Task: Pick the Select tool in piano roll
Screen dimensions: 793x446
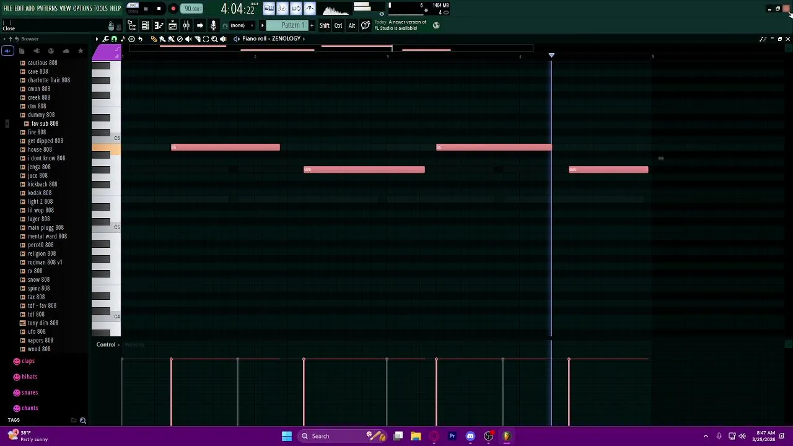Action: pyautogui.click(x=206, y=39)
